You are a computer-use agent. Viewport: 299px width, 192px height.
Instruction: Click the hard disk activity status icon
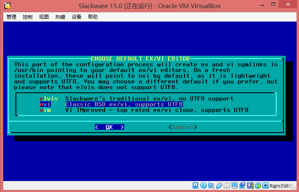(195, 185)
